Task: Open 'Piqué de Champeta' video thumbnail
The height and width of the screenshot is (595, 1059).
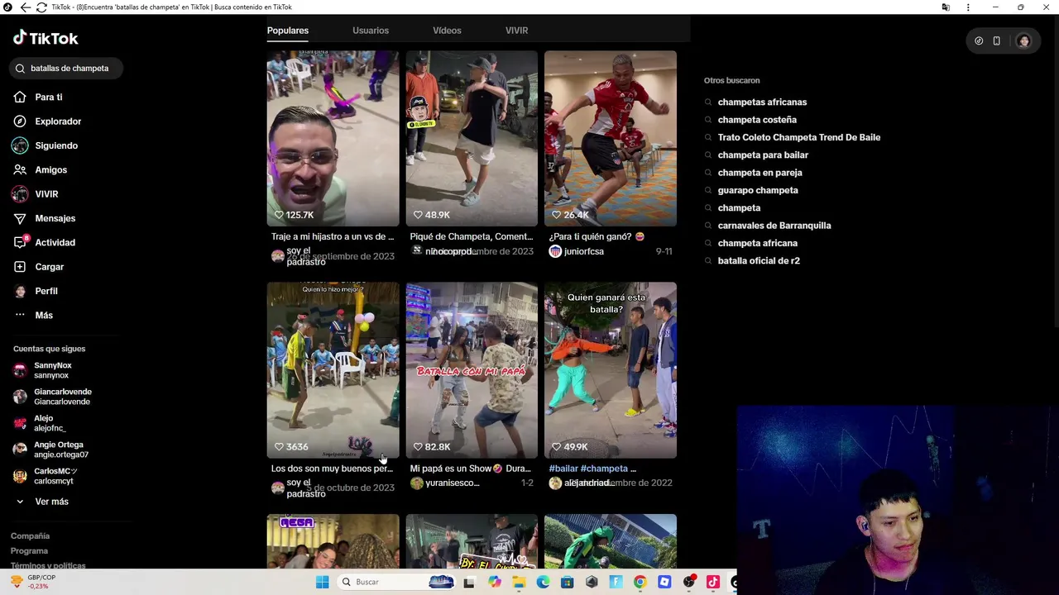Action: tap(472, 139)
